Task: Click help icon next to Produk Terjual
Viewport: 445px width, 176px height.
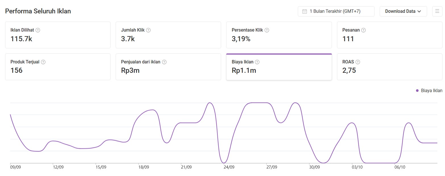Action: 43,62
